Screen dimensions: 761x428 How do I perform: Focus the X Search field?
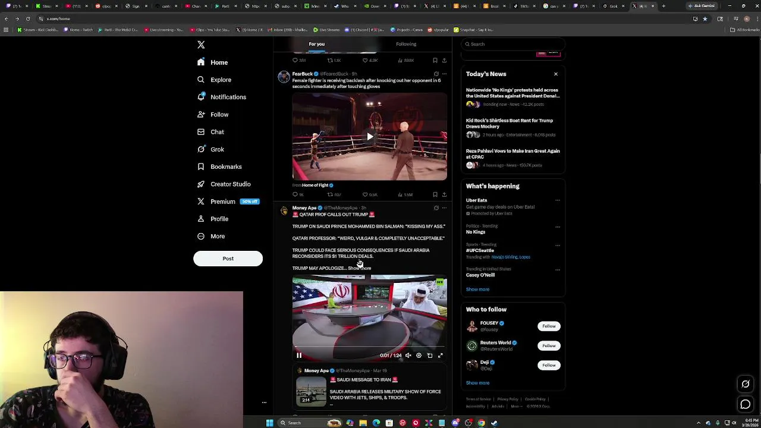pyautogui.click(x=512, y=44)
